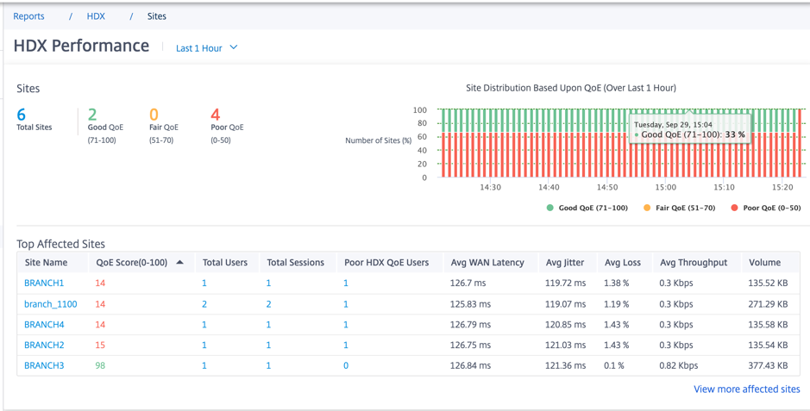Click the 15:20 chart axis label

(783, 187)
